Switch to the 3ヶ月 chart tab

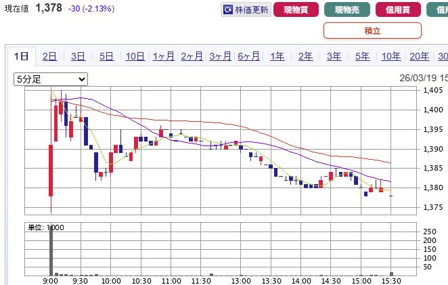(x=221, y=56)
